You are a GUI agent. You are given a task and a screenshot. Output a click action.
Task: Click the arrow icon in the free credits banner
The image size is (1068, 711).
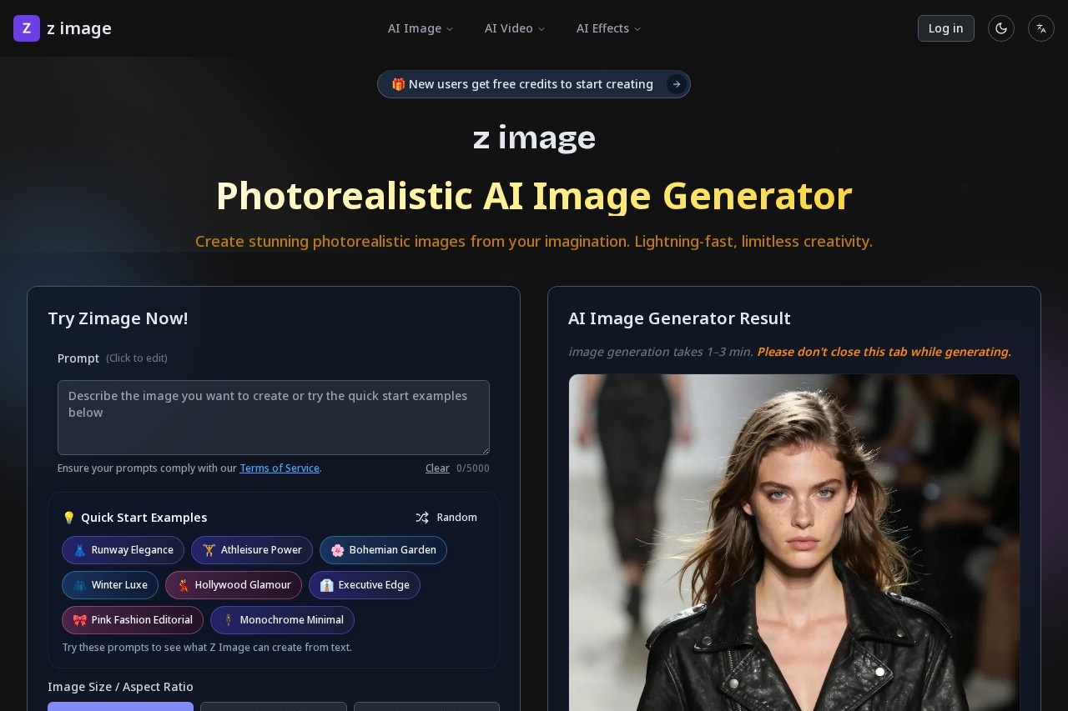click(x=676, y=84)
